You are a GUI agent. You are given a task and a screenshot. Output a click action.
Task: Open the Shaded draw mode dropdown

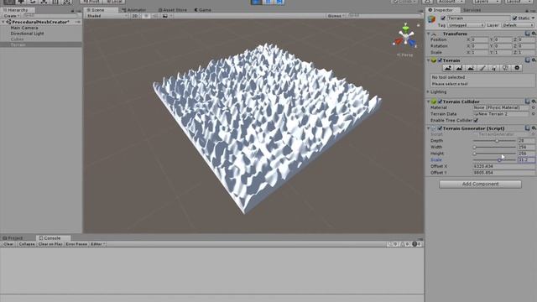tap(107, 16)
